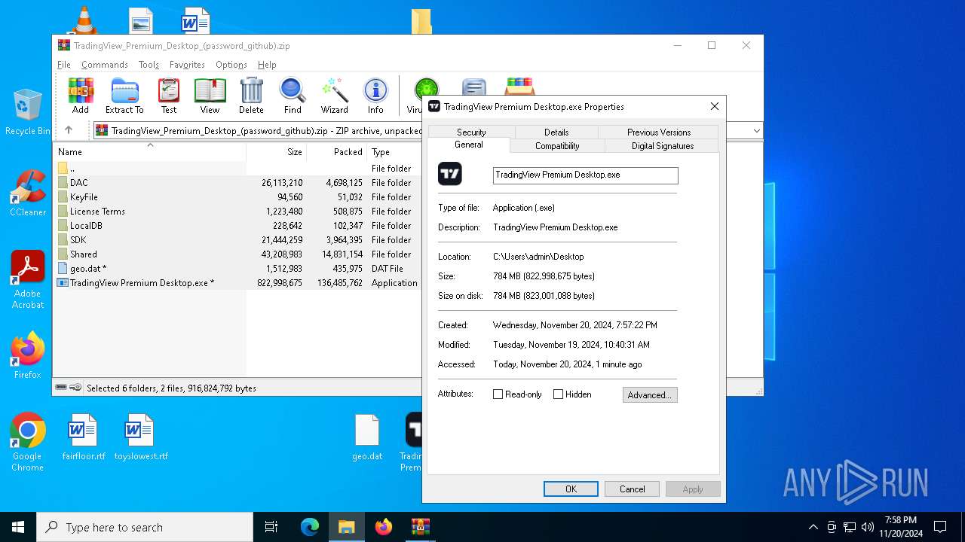
Task: Switch to the Digital Signatures tab
Action: point(663,146)
